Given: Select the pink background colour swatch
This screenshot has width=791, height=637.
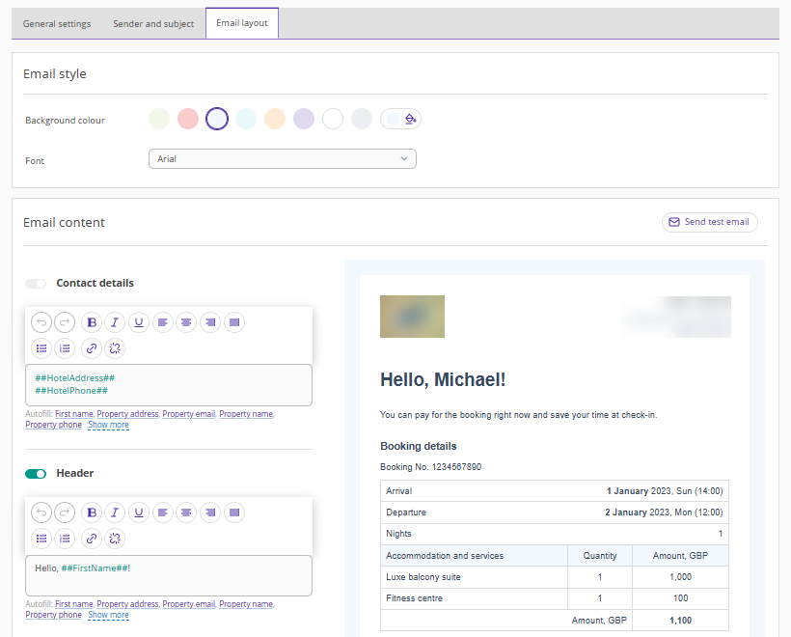Looking at the screenshot, I should pyautogui.click(x=188, y=119).
